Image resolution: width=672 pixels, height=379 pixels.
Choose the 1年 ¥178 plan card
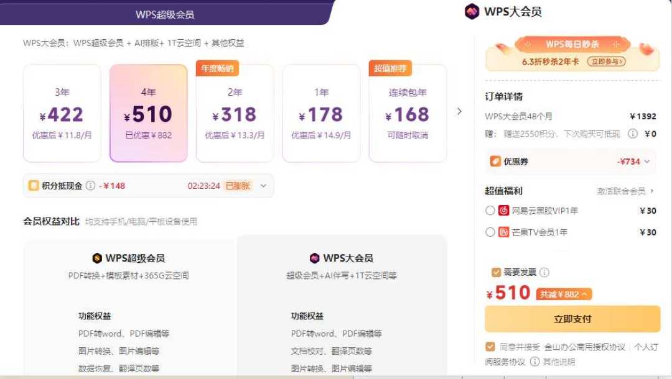click(x=322, y=113)
